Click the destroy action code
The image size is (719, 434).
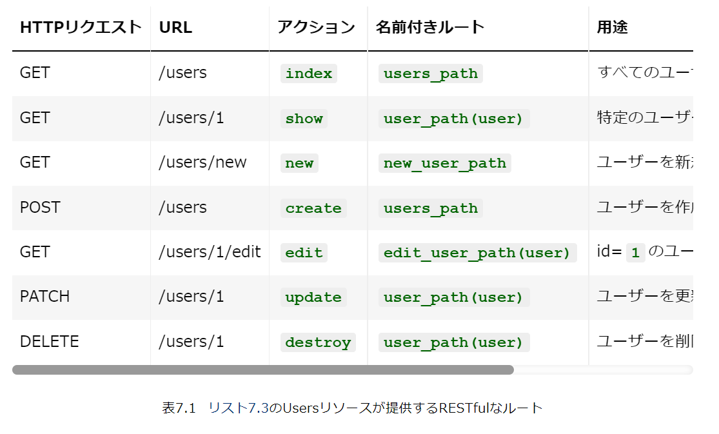(318, 342)
